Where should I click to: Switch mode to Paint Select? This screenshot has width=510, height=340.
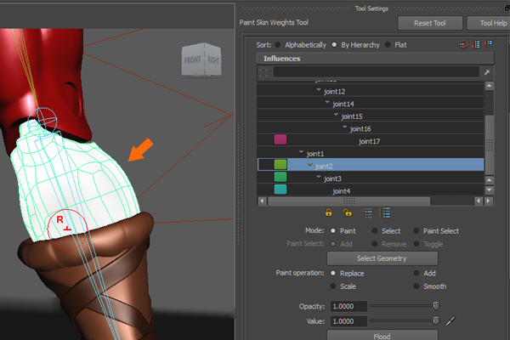(416, 230)
